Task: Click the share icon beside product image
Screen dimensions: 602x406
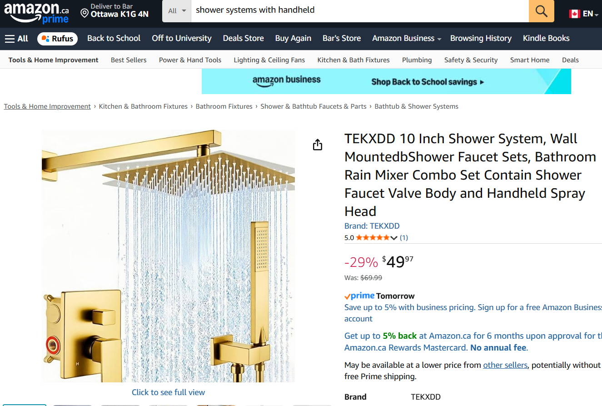Action: pyautogui.click(x=318, y=145)
